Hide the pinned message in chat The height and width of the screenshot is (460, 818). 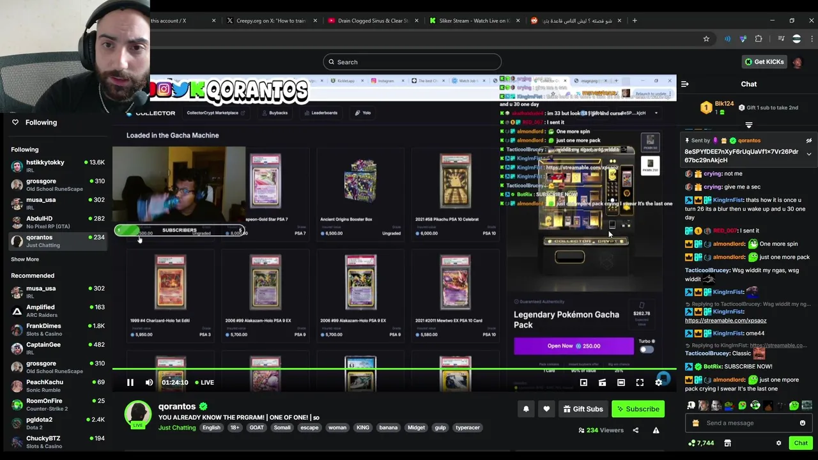point(808,141)
